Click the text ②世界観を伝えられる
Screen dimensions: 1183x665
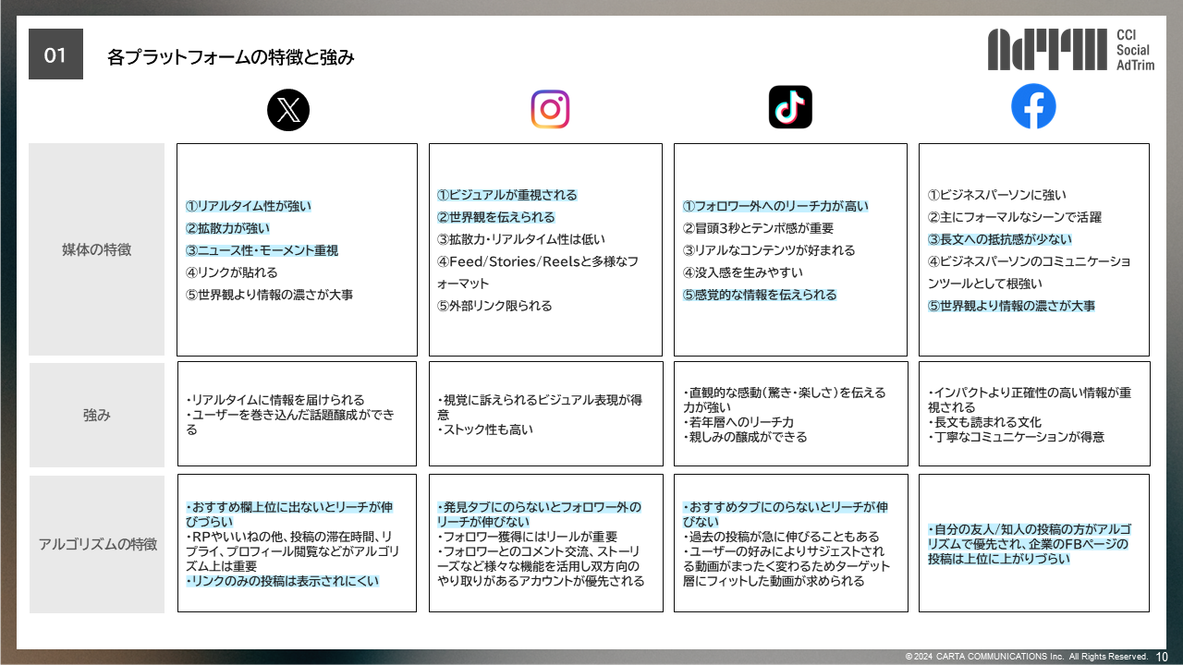(496, 217)
